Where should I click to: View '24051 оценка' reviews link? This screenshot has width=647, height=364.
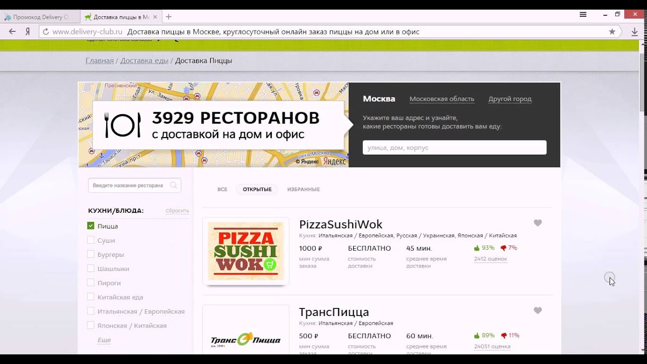492,346
